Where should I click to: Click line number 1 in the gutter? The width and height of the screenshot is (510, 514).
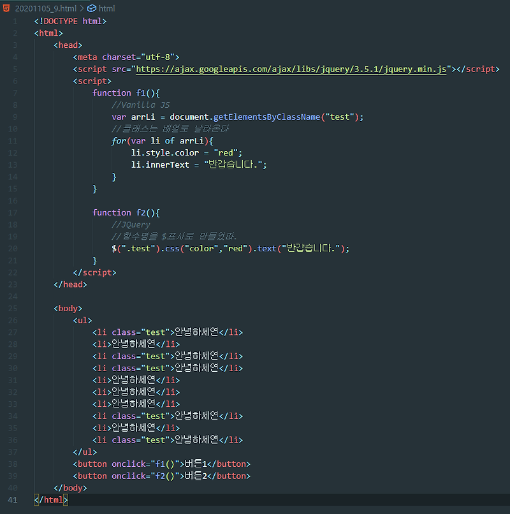point(15,20)
